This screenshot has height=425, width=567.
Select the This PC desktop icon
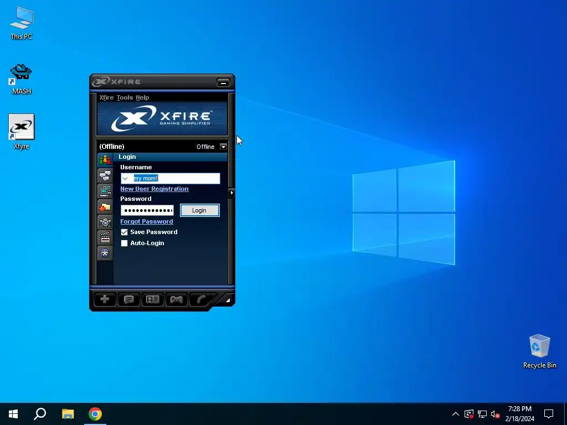click(22, 23)
